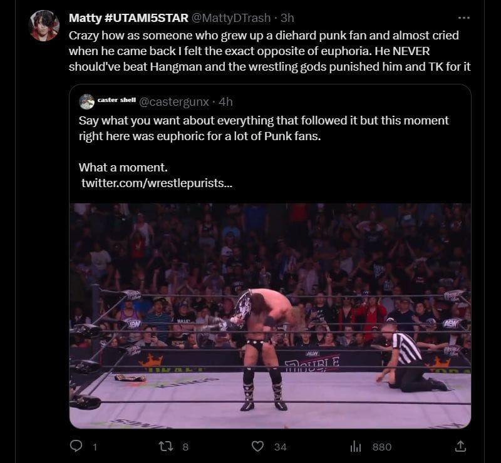Click the retweet icon below the tweet
Screen dimensions: 501x463
pos(165,445)
